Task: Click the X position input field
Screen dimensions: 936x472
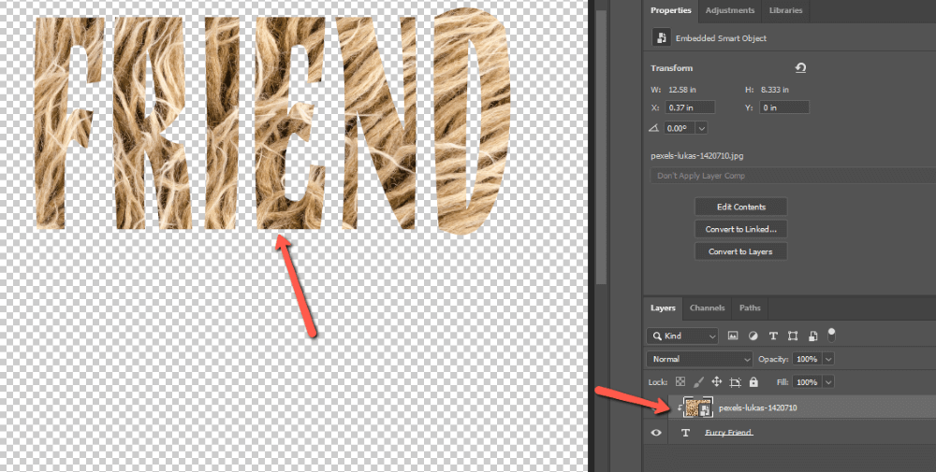Action: coord(689,107)
